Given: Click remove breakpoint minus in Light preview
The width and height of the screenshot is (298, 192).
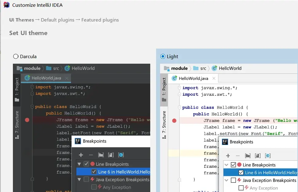Looking at the screenshot, I should point(238,156).
